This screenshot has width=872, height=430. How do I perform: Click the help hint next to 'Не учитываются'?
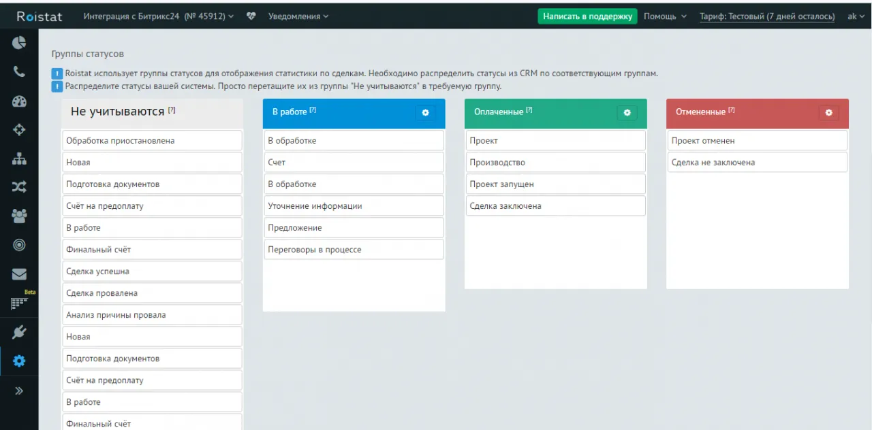click(172, 110)
